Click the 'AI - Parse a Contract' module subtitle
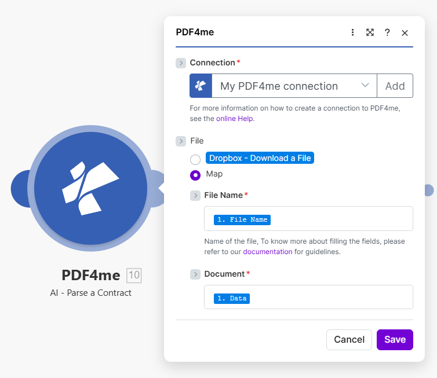This screenshot has height=378, width=437. (90, 293)
